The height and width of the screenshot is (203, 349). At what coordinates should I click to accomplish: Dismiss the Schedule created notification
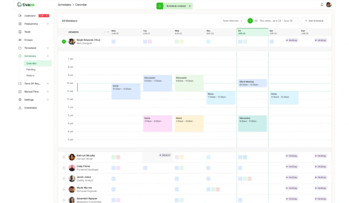190,6
